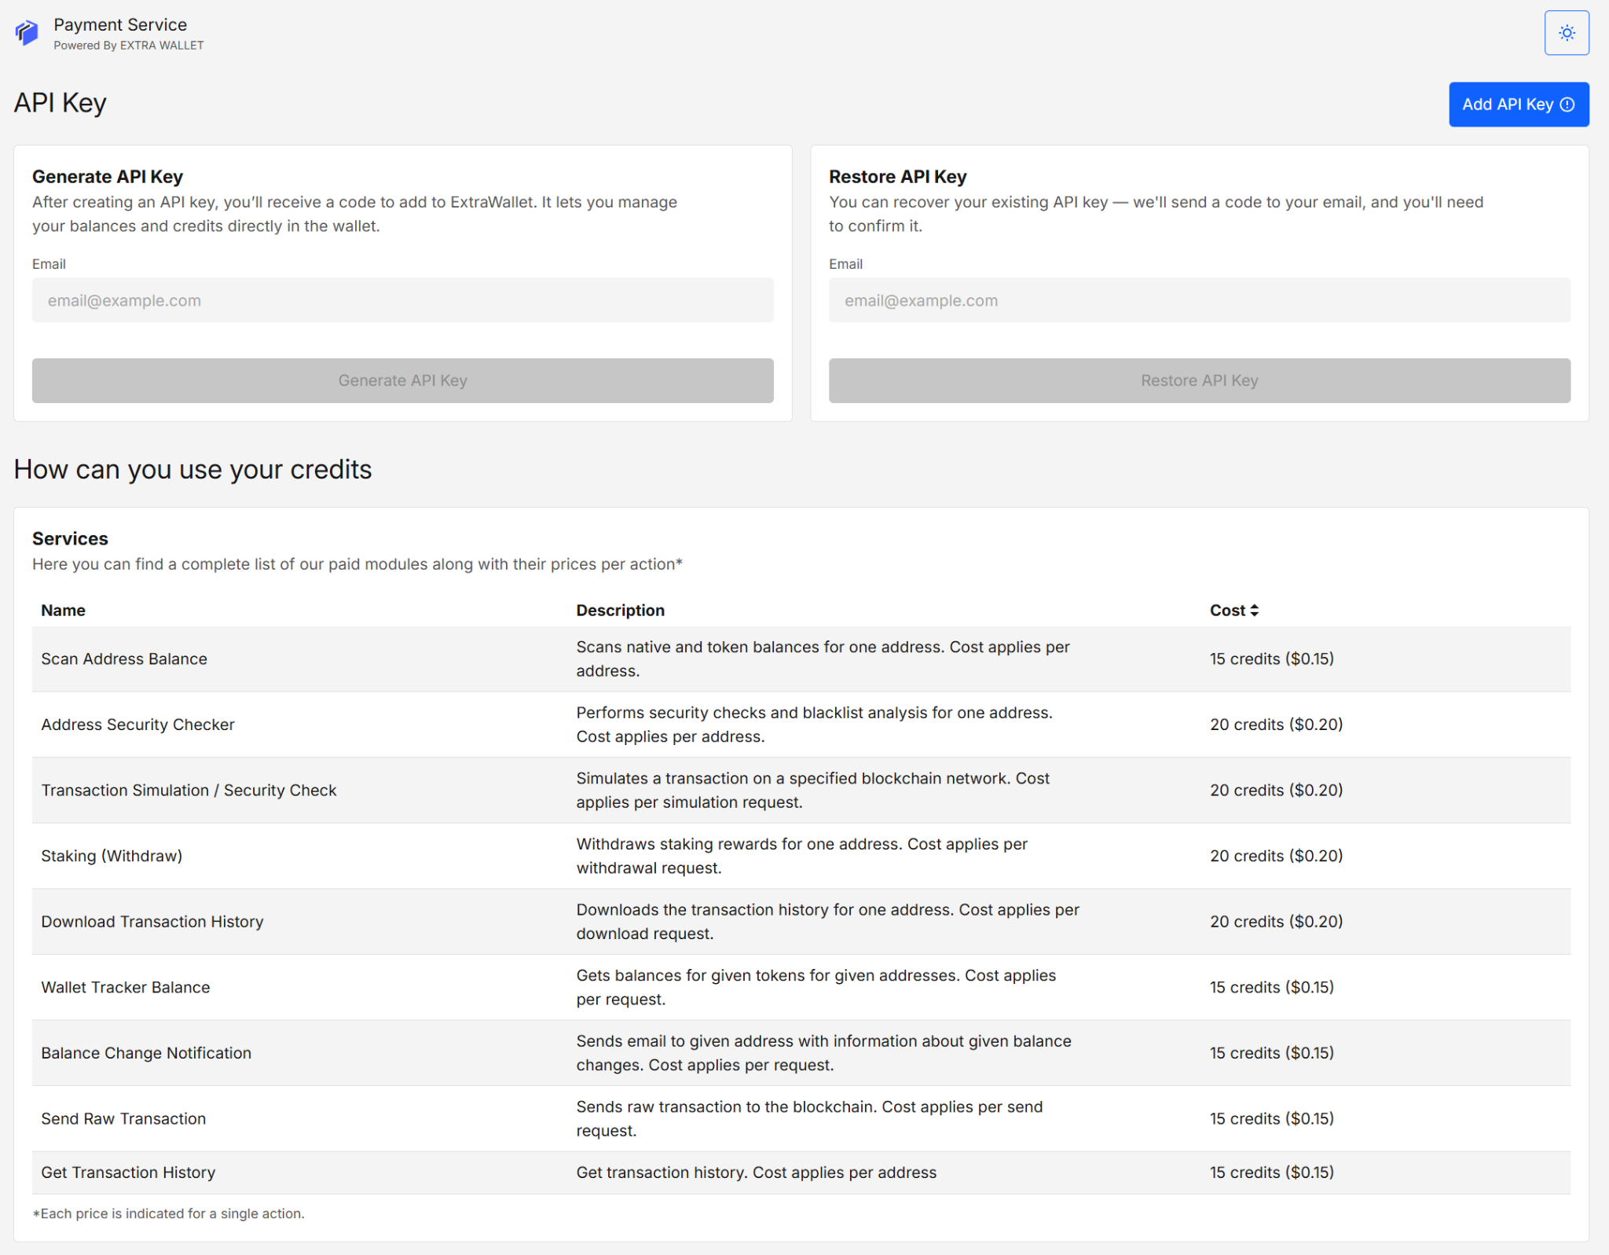Viewport: 1609px width, 1255px height.
Task: Select the Transaction Simulation / Security Check row
Action: (x=550, y=790)
